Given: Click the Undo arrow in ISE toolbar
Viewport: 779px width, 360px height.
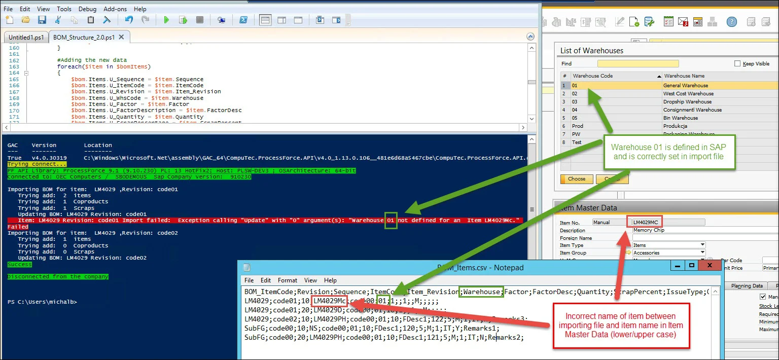Looking at the screenshot, I should [129, 20].
